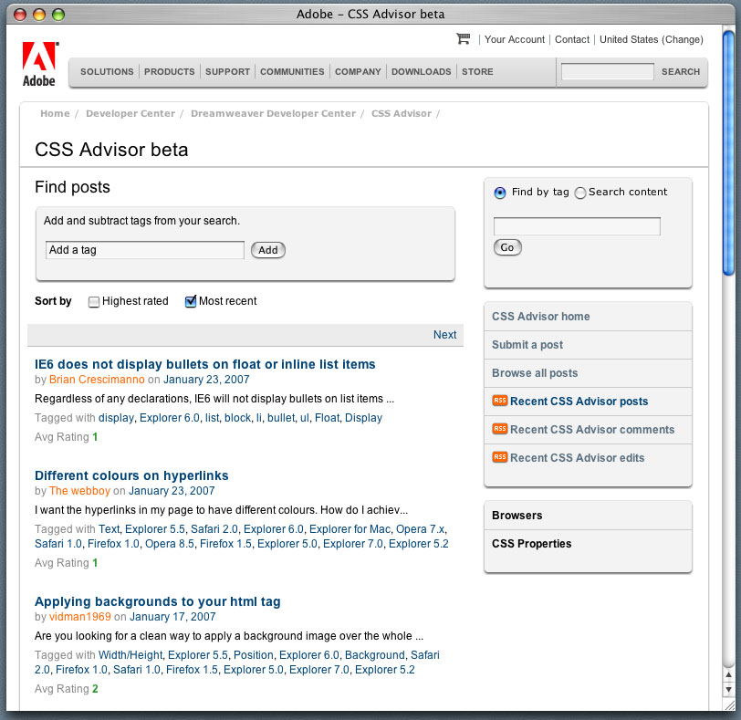The width and height of the screenshot is (741, 720).
Task: Expand the CSS Properties section
Action: point(531,544)
